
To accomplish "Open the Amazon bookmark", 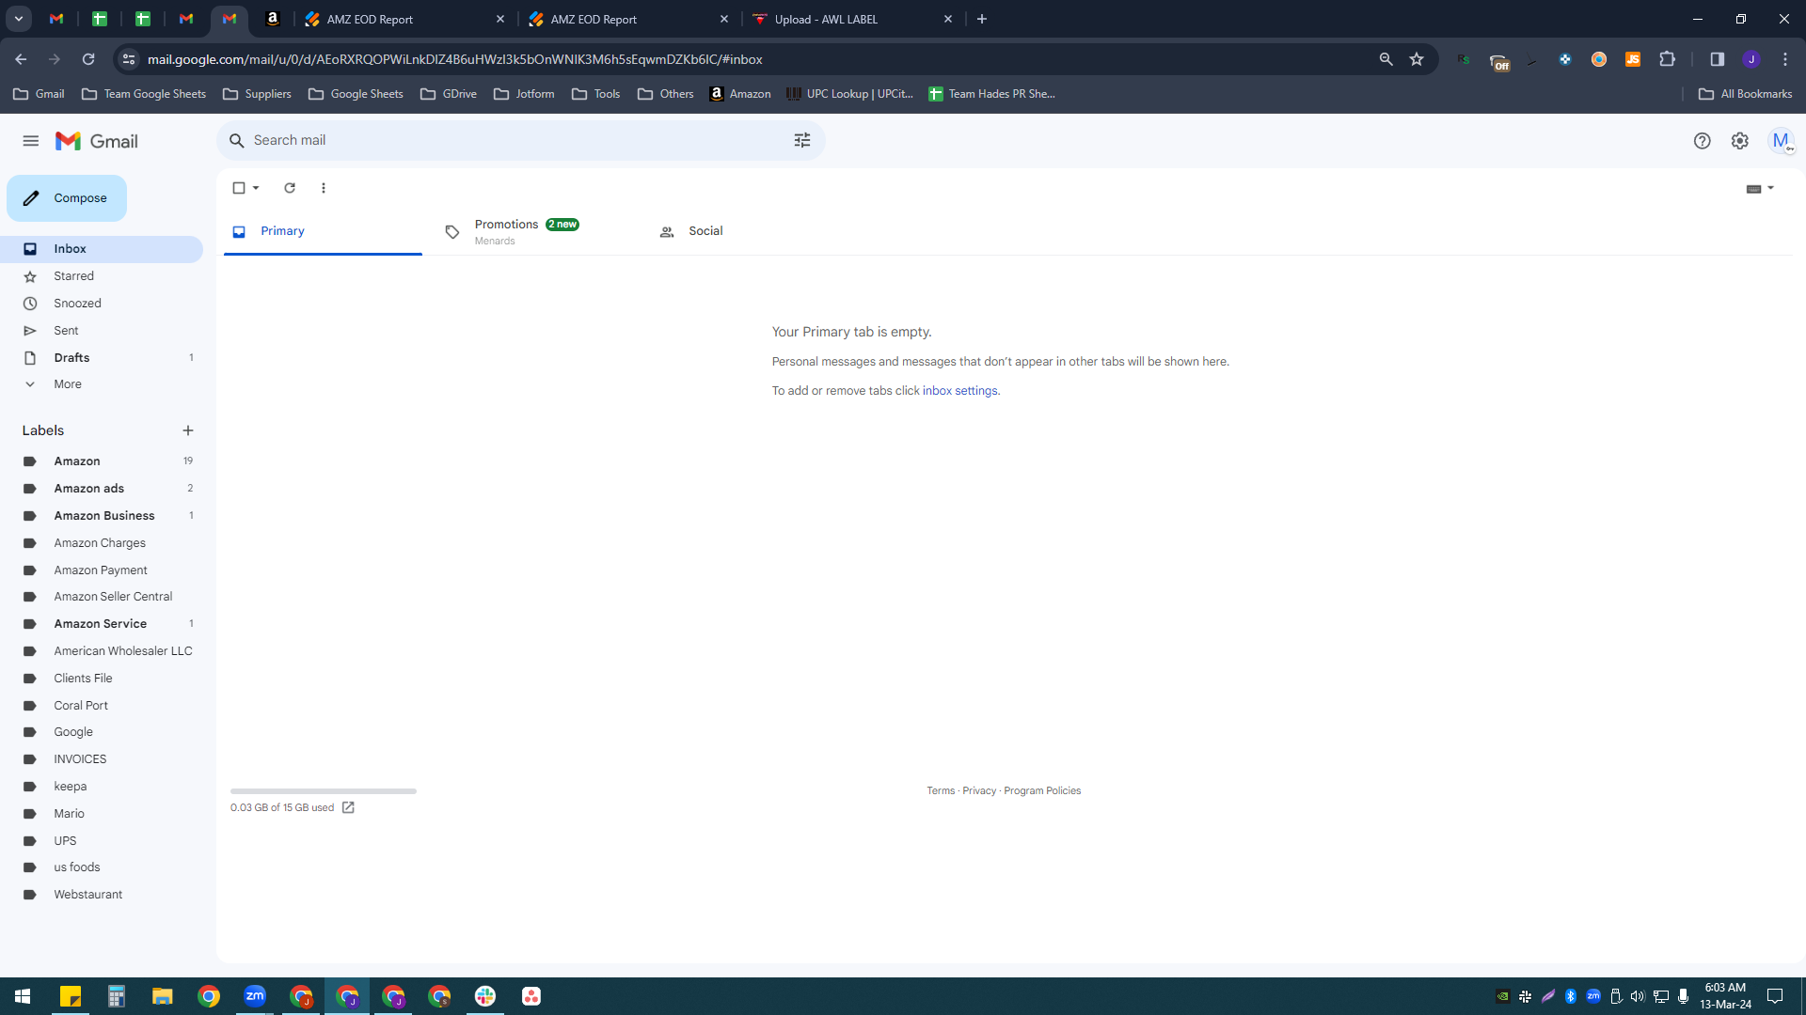I will [x=740, y=94].
